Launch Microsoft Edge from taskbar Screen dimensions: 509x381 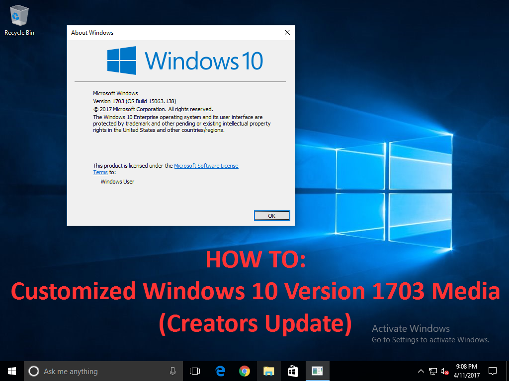(x=220, y=371)
